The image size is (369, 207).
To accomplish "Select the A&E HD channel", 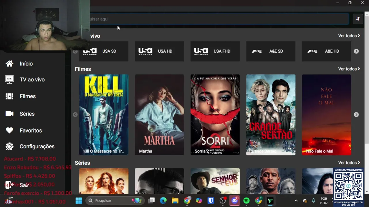I will pos(326,51).
